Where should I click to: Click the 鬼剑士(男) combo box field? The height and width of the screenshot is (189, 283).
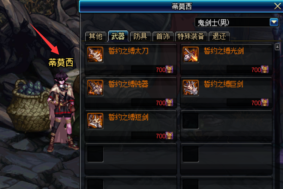[237, 22]
